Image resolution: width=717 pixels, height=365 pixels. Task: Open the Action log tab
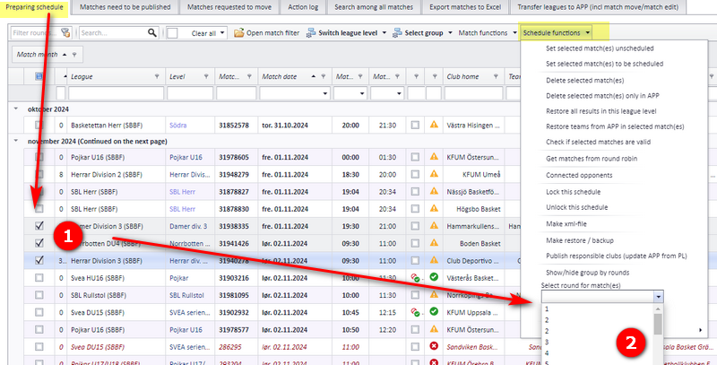pos(303,7)
